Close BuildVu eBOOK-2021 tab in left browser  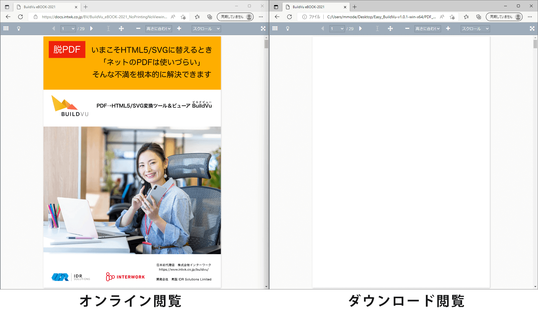[76, 7]
